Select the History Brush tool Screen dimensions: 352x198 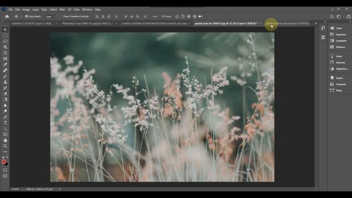coord(5,88)
